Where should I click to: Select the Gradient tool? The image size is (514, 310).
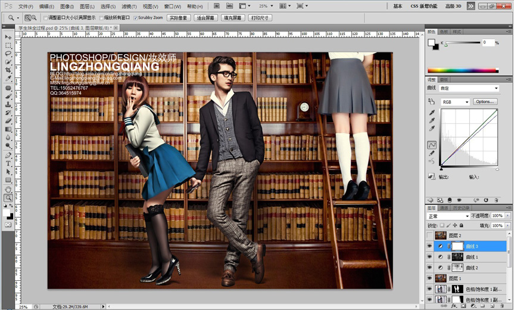pos(8,129)
